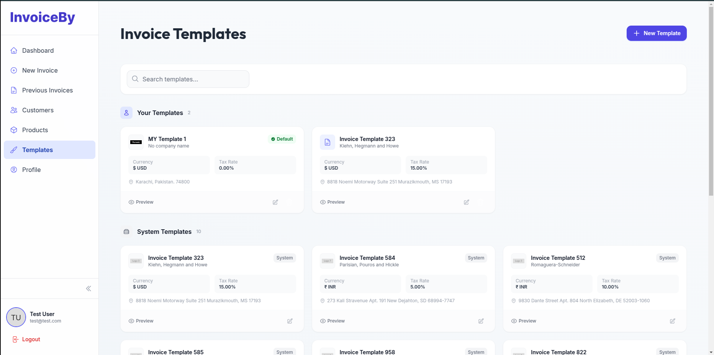714x355 pixels.
Task: Click the logo thumbnail of Invoice Template 584
Action: point(328,261)
